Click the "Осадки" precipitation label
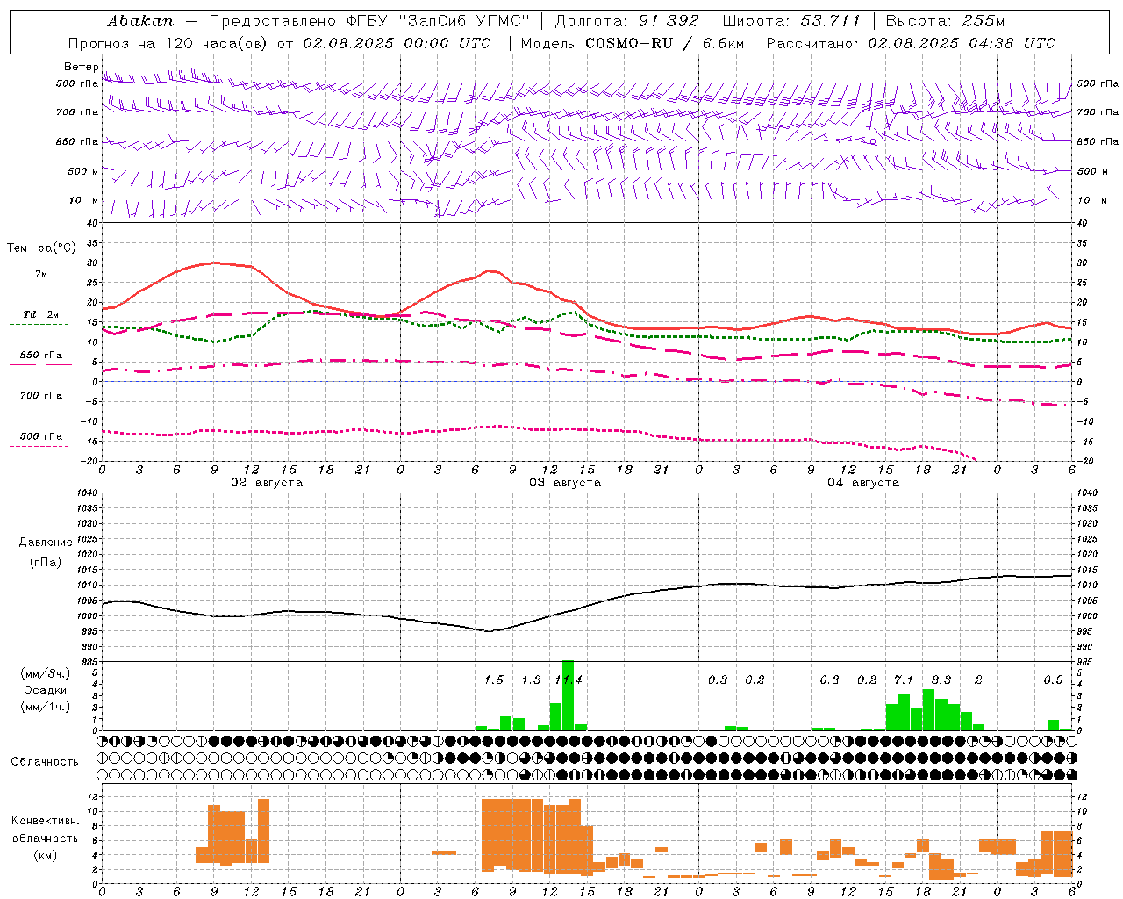This screenshot has width=1123, height=899. point(46,690)
